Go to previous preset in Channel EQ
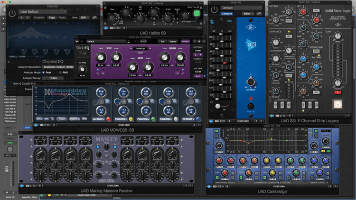Image resolution: width=356 pixels, height=200 pixels. (21, 18)
